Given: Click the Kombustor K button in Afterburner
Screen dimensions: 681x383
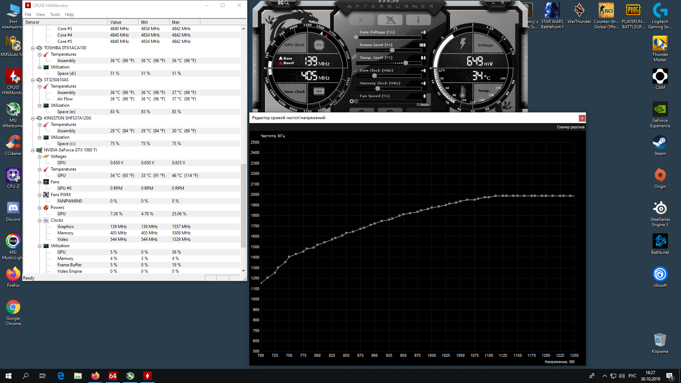Looking at the screenshot, I should click(x=361, y=20).
